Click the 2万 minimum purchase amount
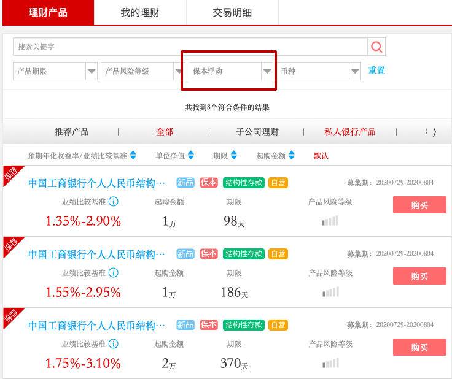The height and width of the screenshot is (379, 452). click(x=169, y=364)
